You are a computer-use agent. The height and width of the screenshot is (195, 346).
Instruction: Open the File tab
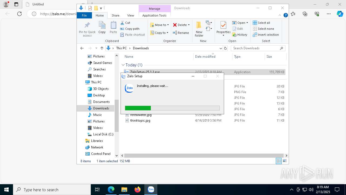(84, 15)
